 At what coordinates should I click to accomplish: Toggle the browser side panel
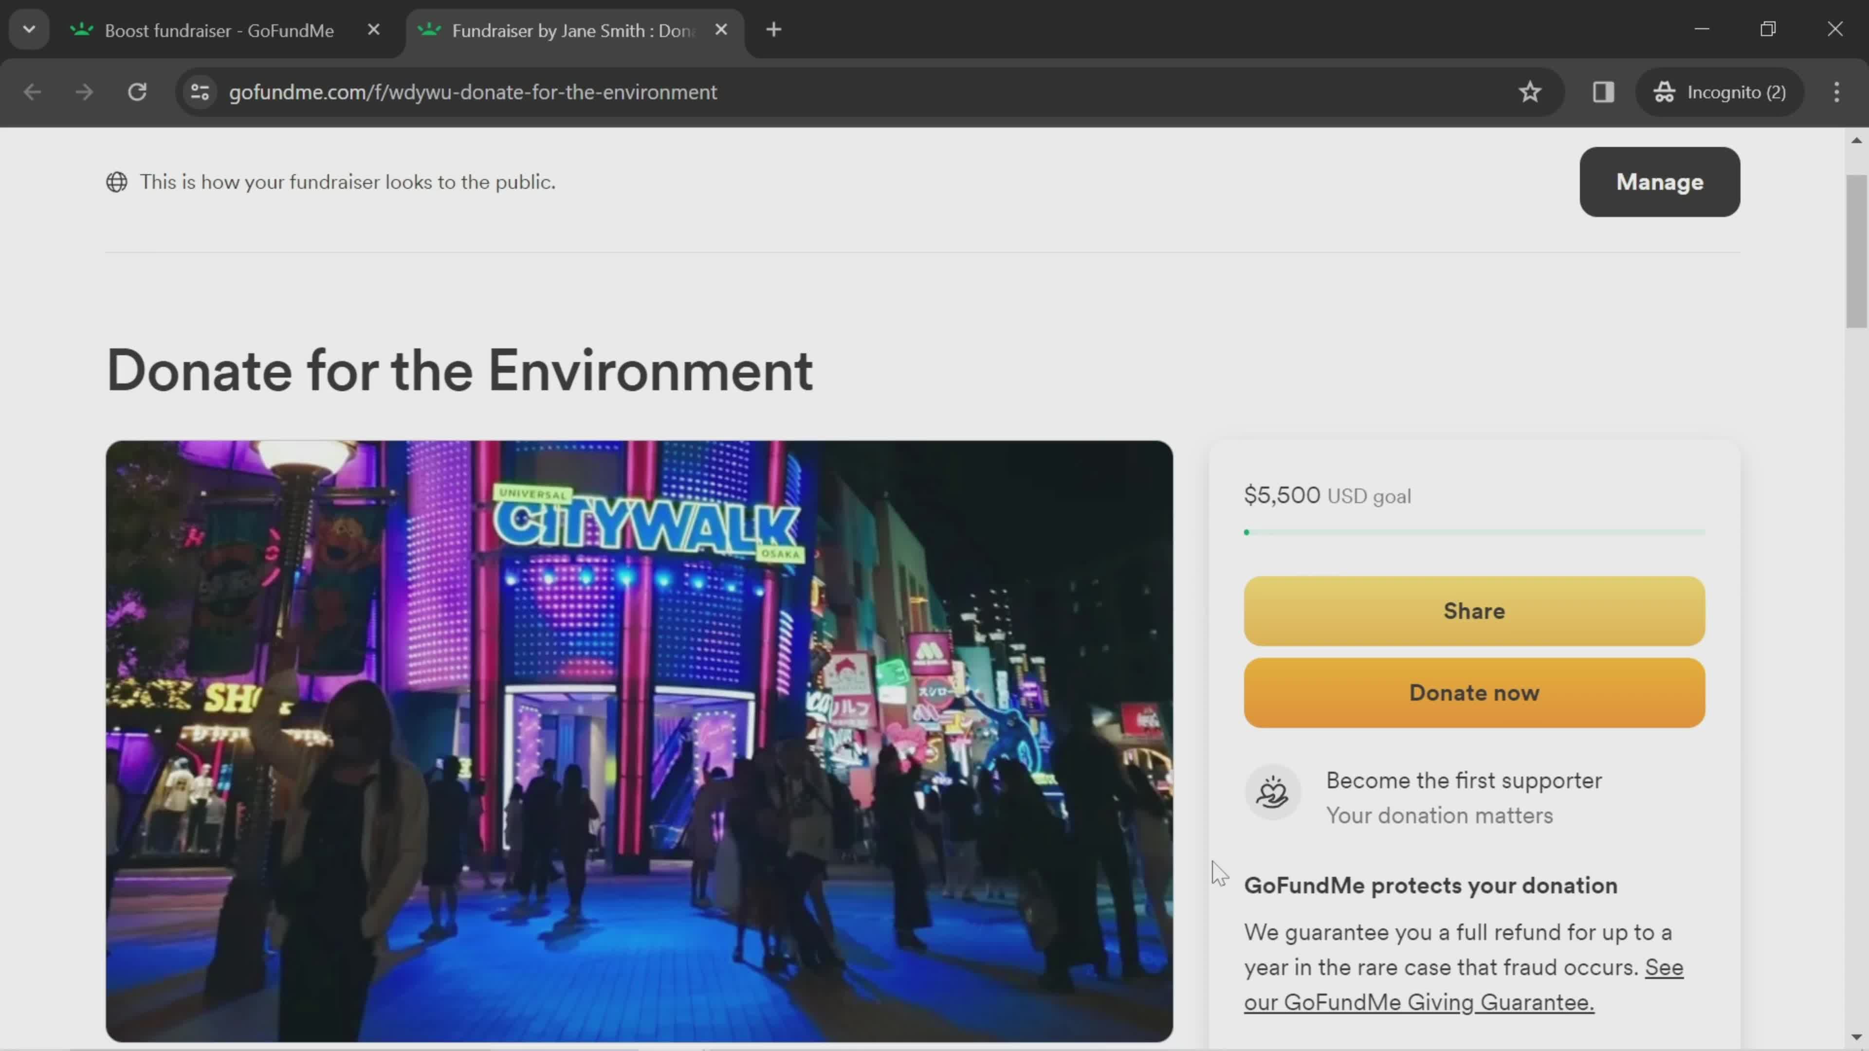(1603, 92)
